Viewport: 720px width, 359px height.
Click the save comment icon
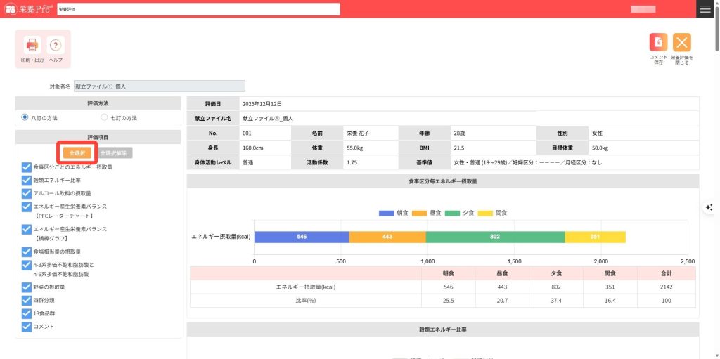[x=658, y=43]
